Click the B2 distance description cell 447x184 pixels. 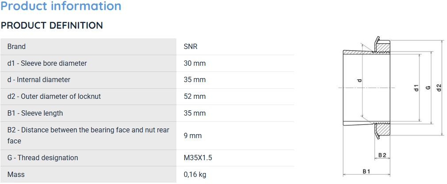pyautogui.click(x=88, y=135)
